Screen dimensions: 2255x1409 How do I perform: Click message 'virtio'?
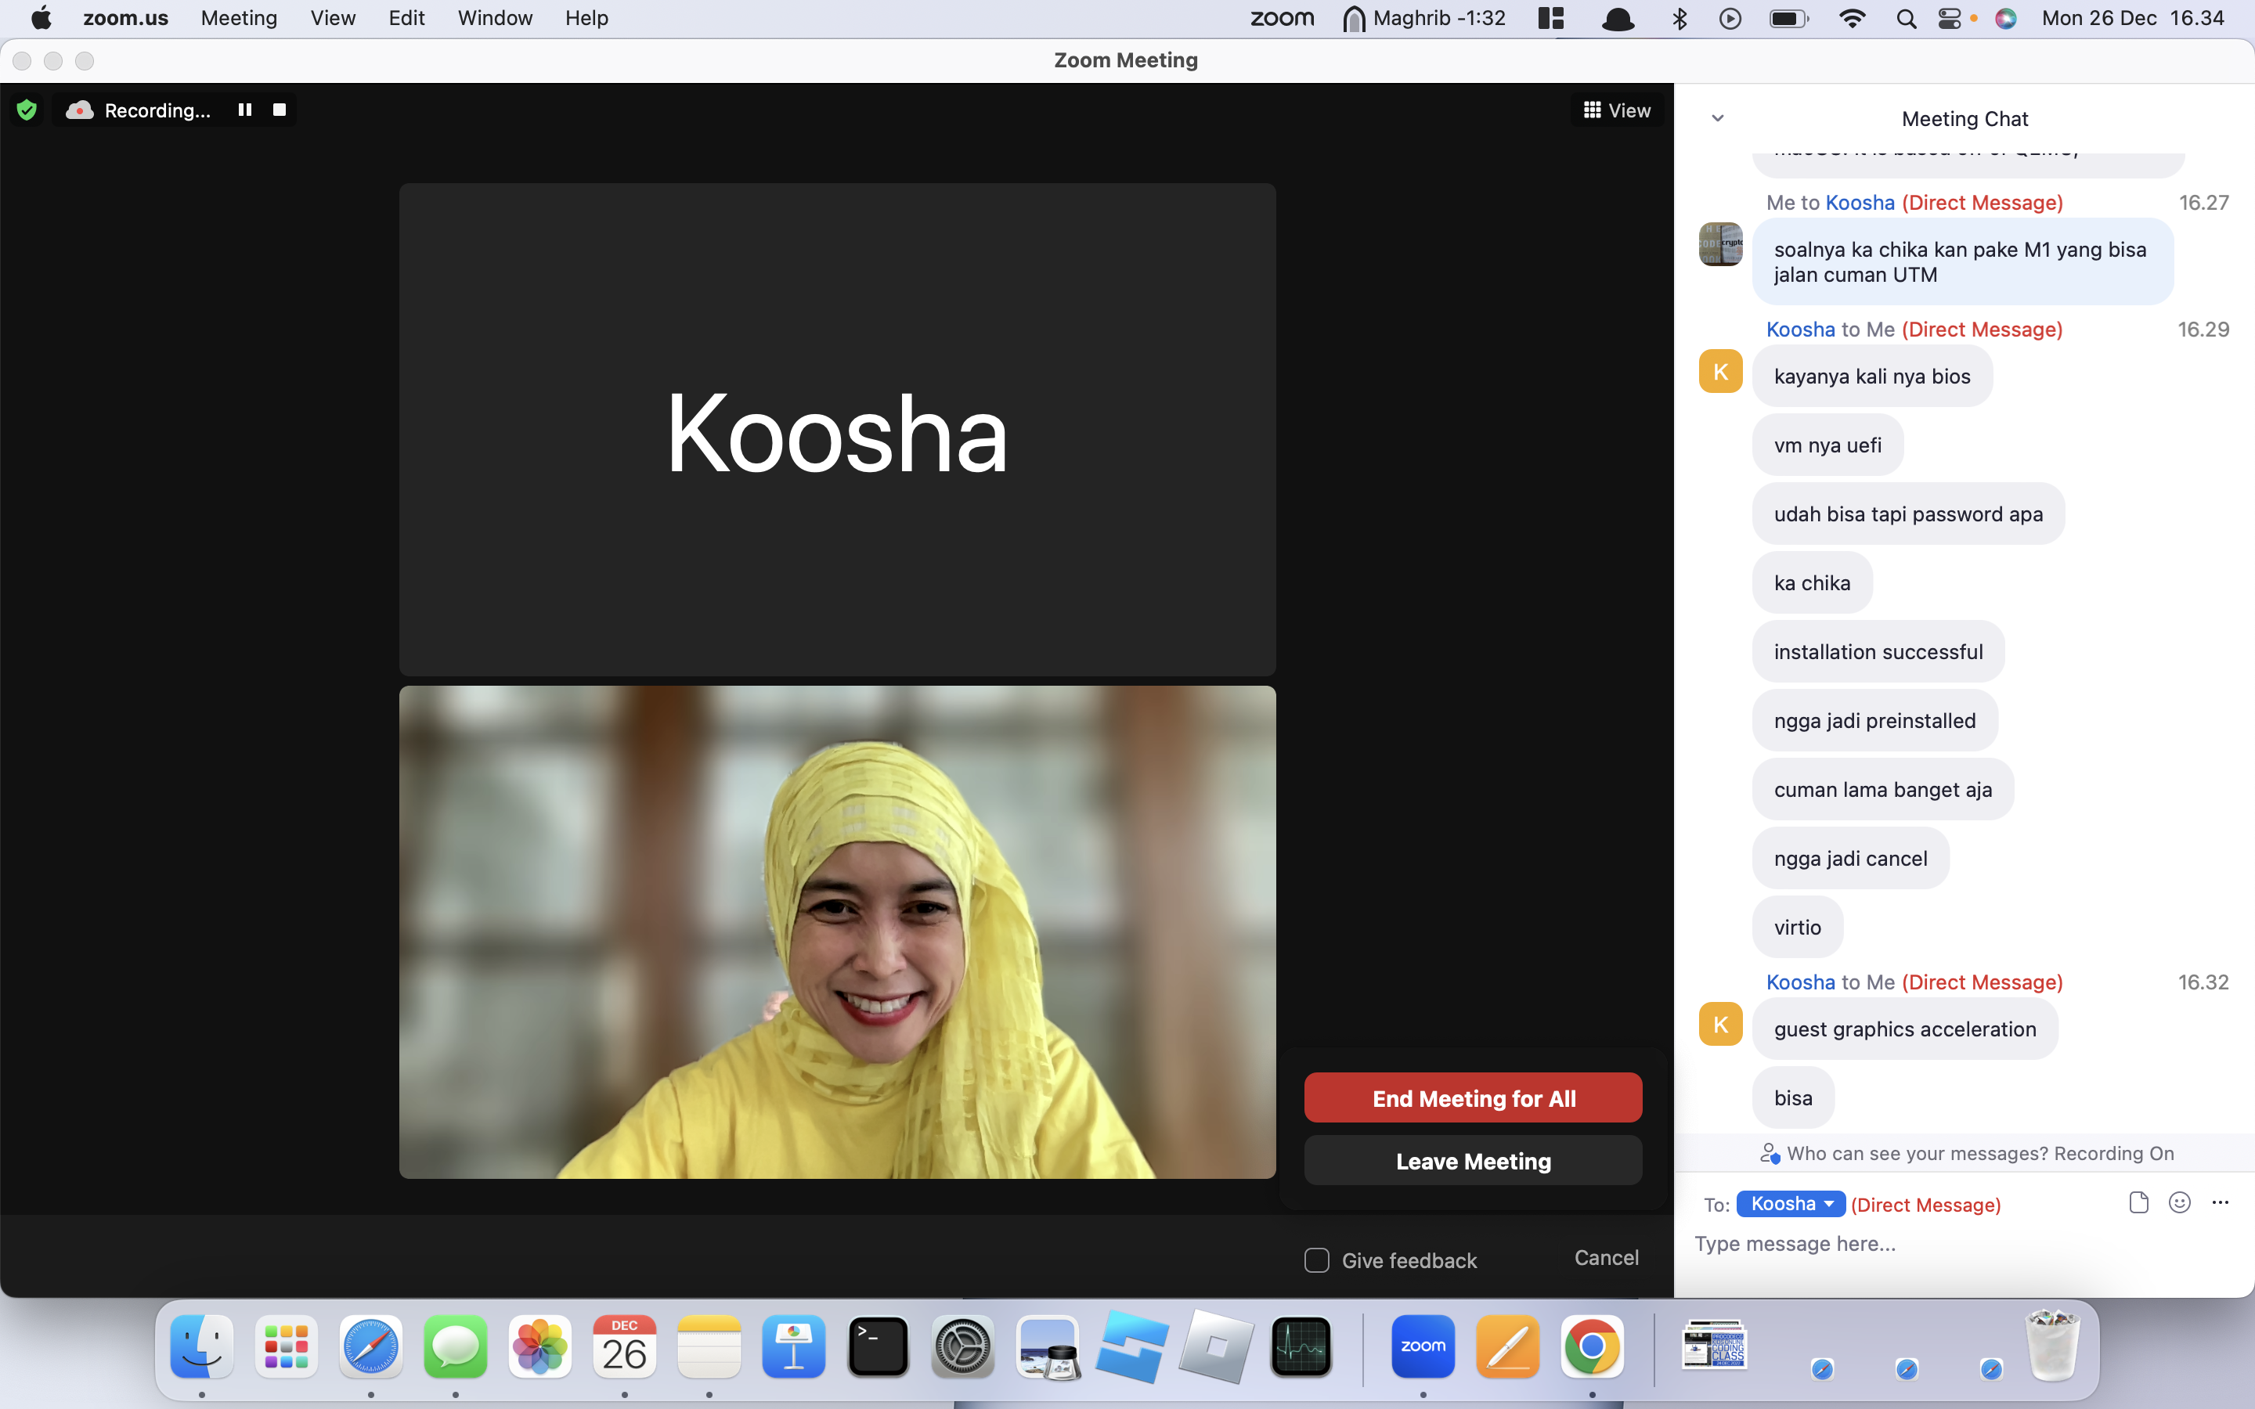click(x=1798, y=928)
